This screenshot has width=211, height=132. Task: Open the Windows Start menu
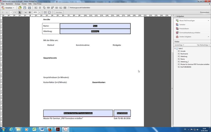3,130
